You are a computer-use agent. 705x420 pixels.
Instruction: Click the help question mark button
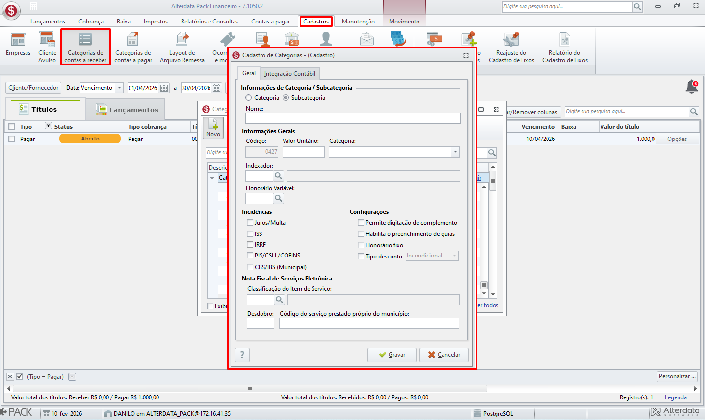pos(242,355)
